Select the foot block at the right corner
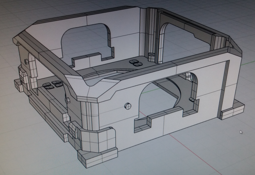255x175 pixels. pyautogui.click(x=232, y=110)
